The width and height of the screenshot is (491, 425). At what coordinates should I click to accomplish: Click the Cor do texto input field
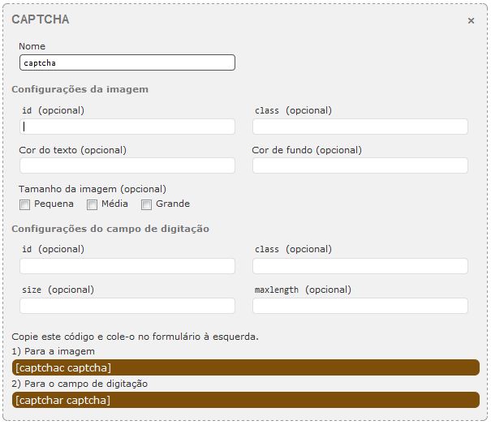pyautogui.click(x=127, y=165)
